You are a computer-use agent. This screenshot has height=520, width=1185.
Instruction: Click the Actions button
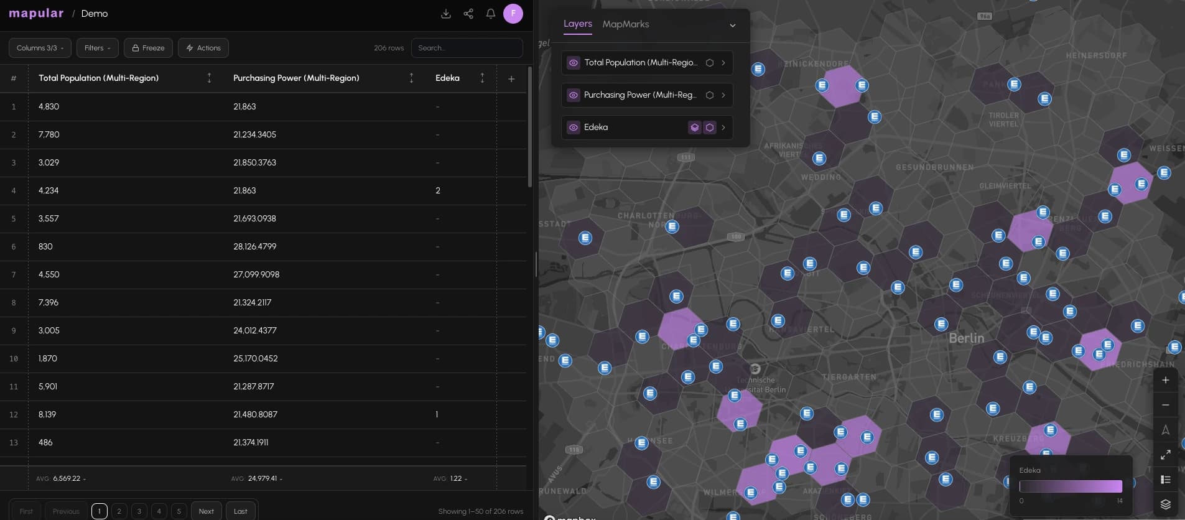(203, 48)
